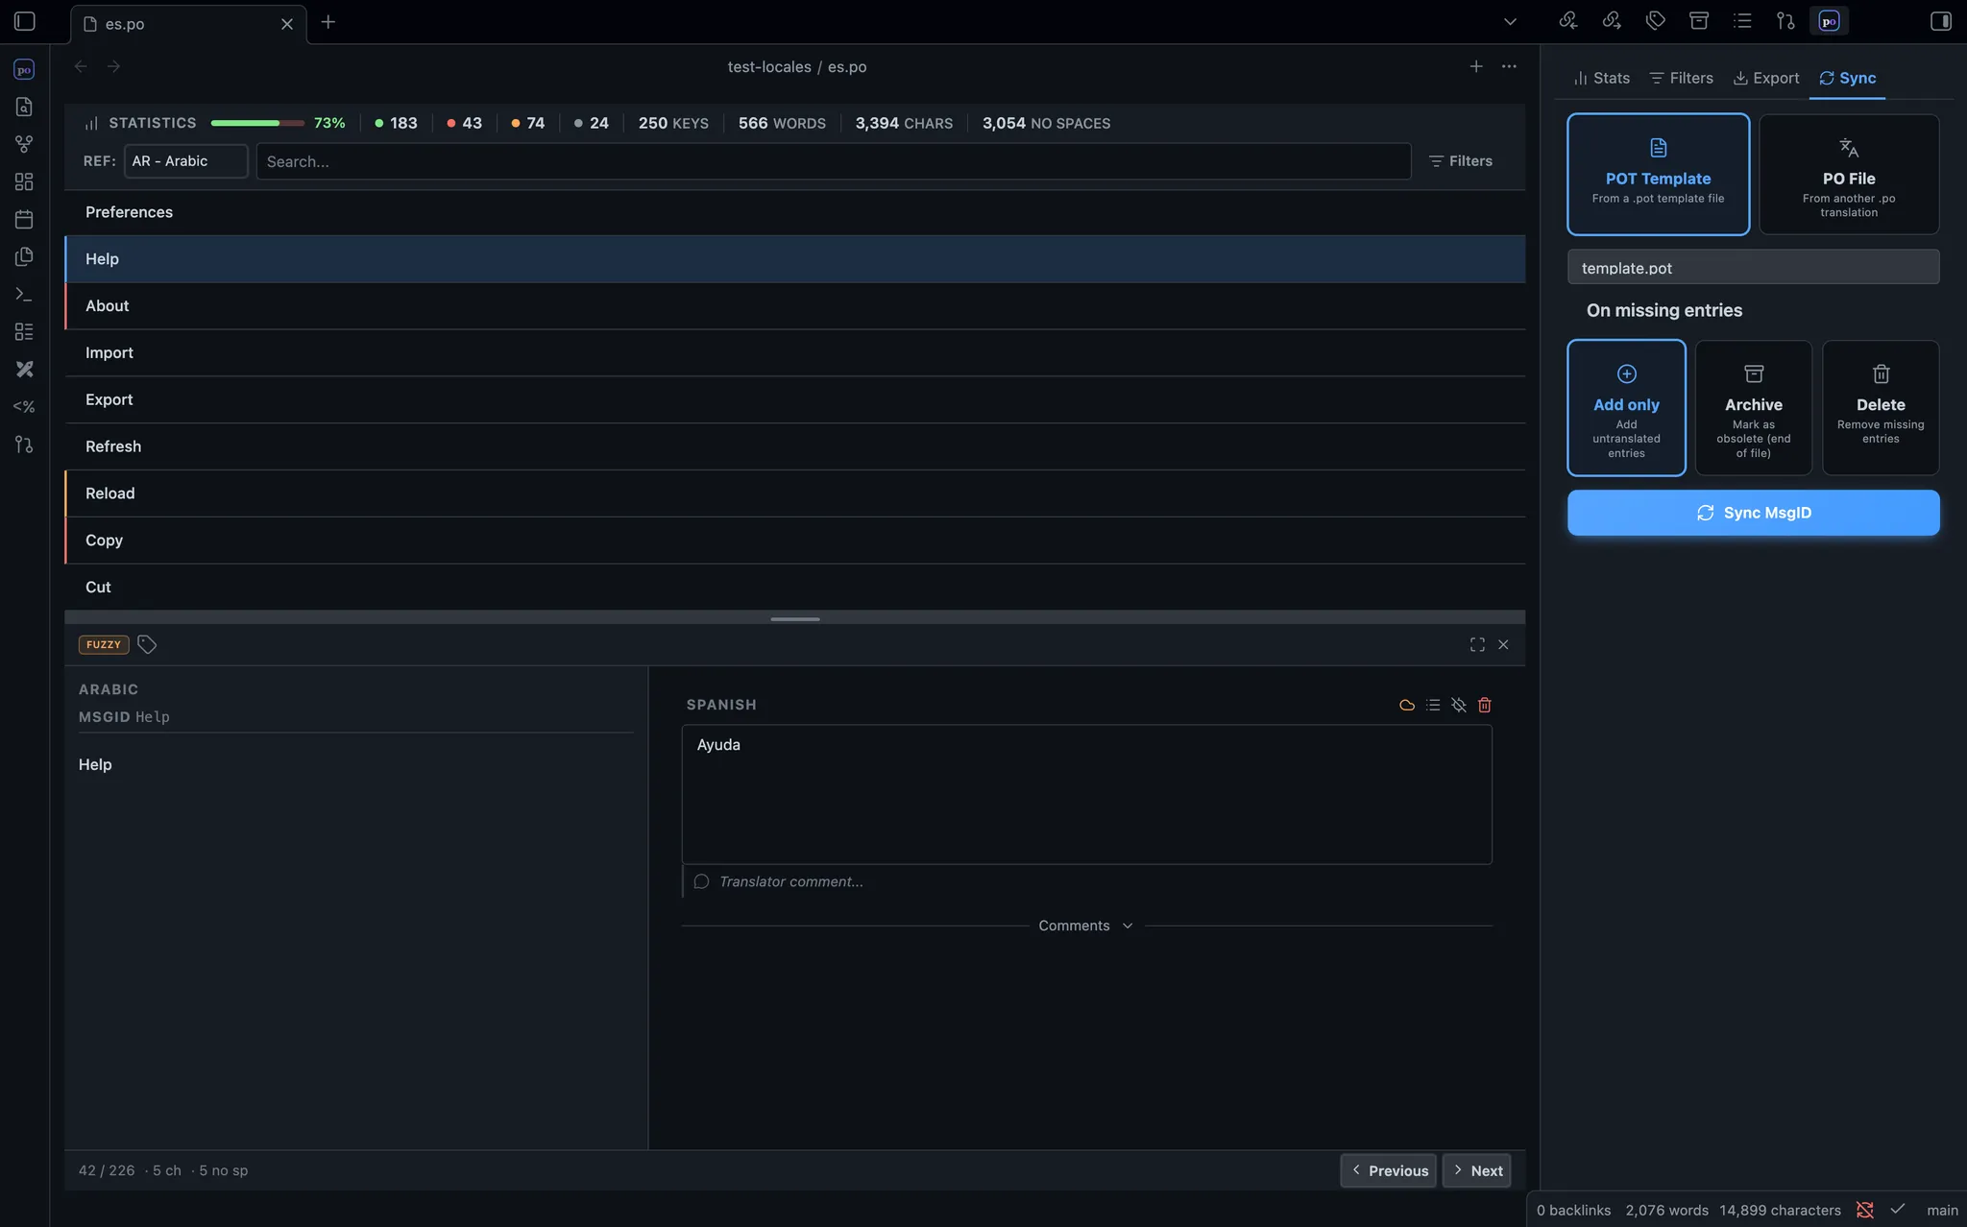
Task: Go to the Next entry
Action: 1476,1170
